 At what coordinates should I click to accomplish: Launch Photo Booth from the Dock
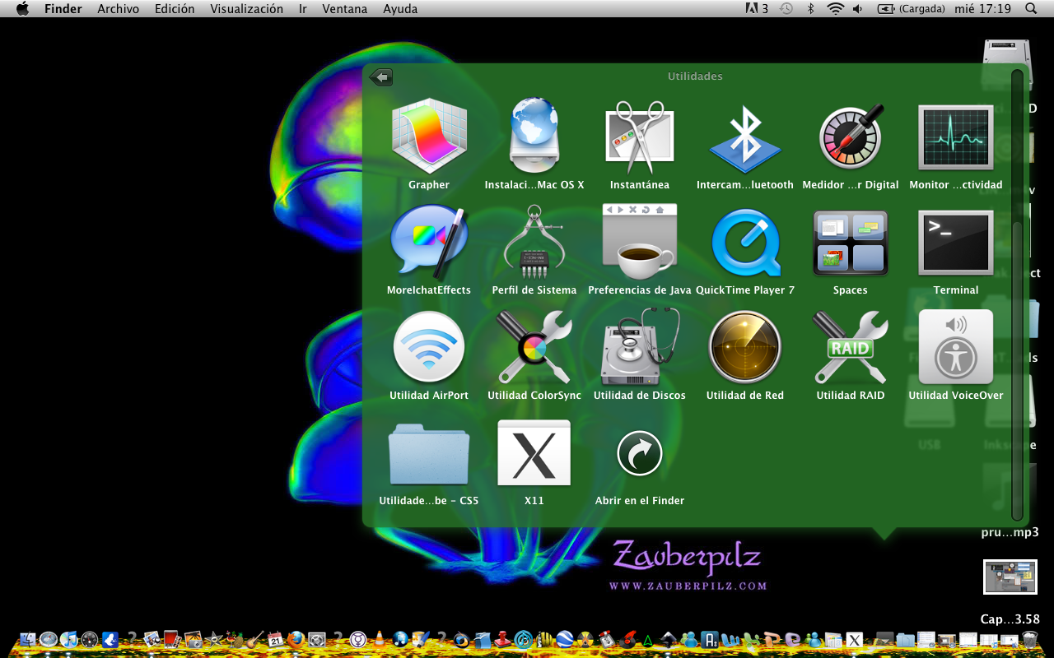pyautogui.click(x=172, y=639)
